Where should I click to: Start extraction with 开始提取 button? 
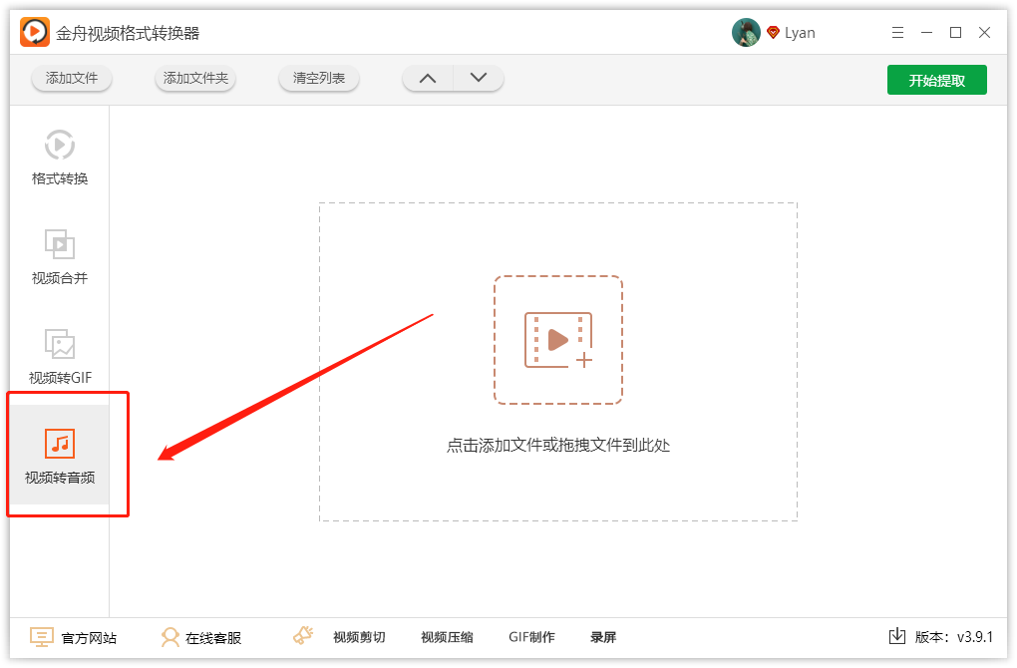coord(936,80)
